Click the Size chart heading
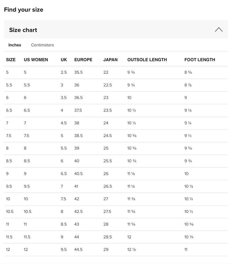This screenshot has height=264, width=231. (x=23, y=30)
